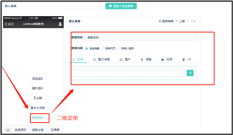233x135 pixels.
Task: Open the 卫栖梧 bottom menu
Action: coord(55,130)
